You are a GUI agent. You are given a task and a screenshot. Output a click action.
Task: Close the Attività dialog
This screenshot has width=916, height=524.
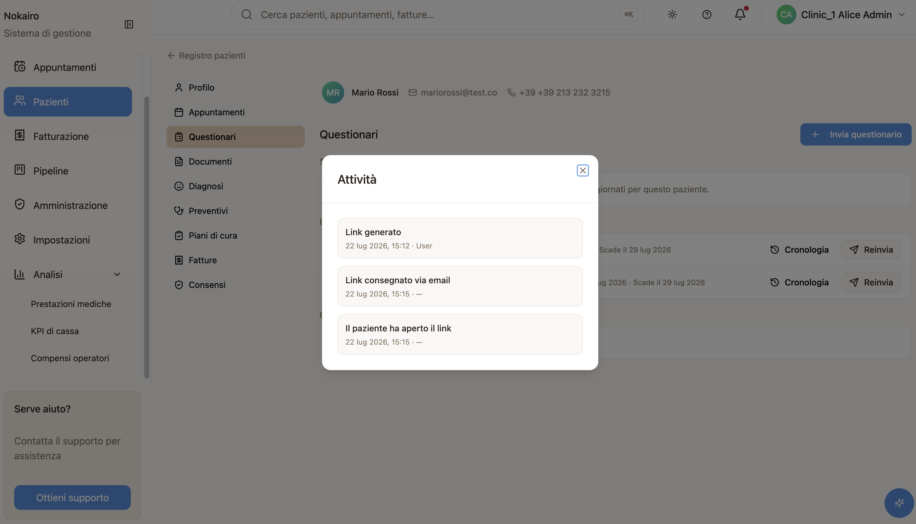click(583, 170)
